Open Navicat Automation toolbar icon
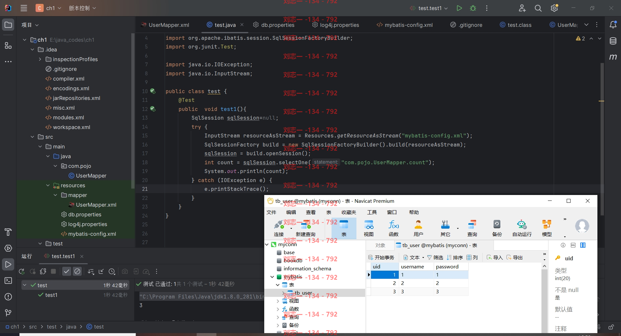 click(x=522, y=228)
